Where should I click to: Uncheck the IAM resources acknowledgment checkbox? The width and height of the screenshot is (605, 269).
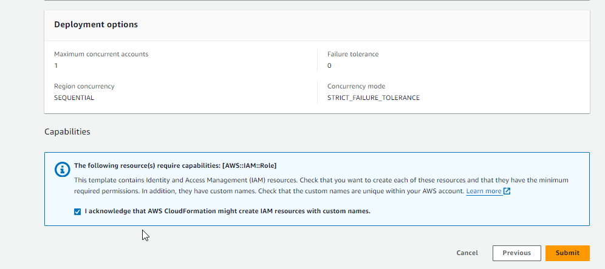tap(77, 211)
